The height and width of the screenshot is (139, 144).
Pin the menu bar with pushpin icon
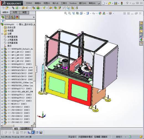tap(99, 3)
